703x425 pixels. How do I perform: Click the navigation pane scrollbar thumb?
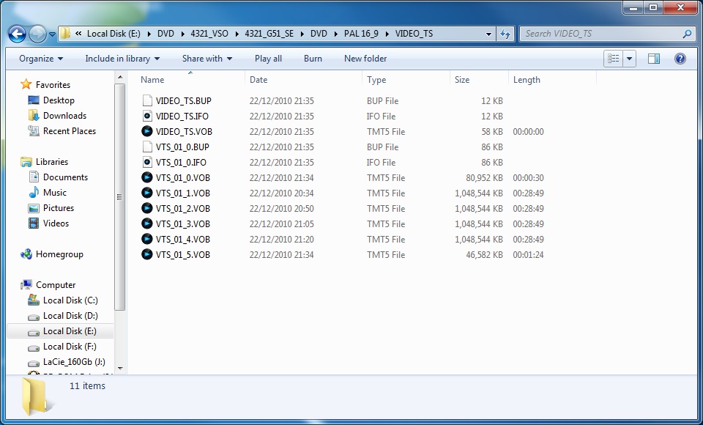pos(120,196)
